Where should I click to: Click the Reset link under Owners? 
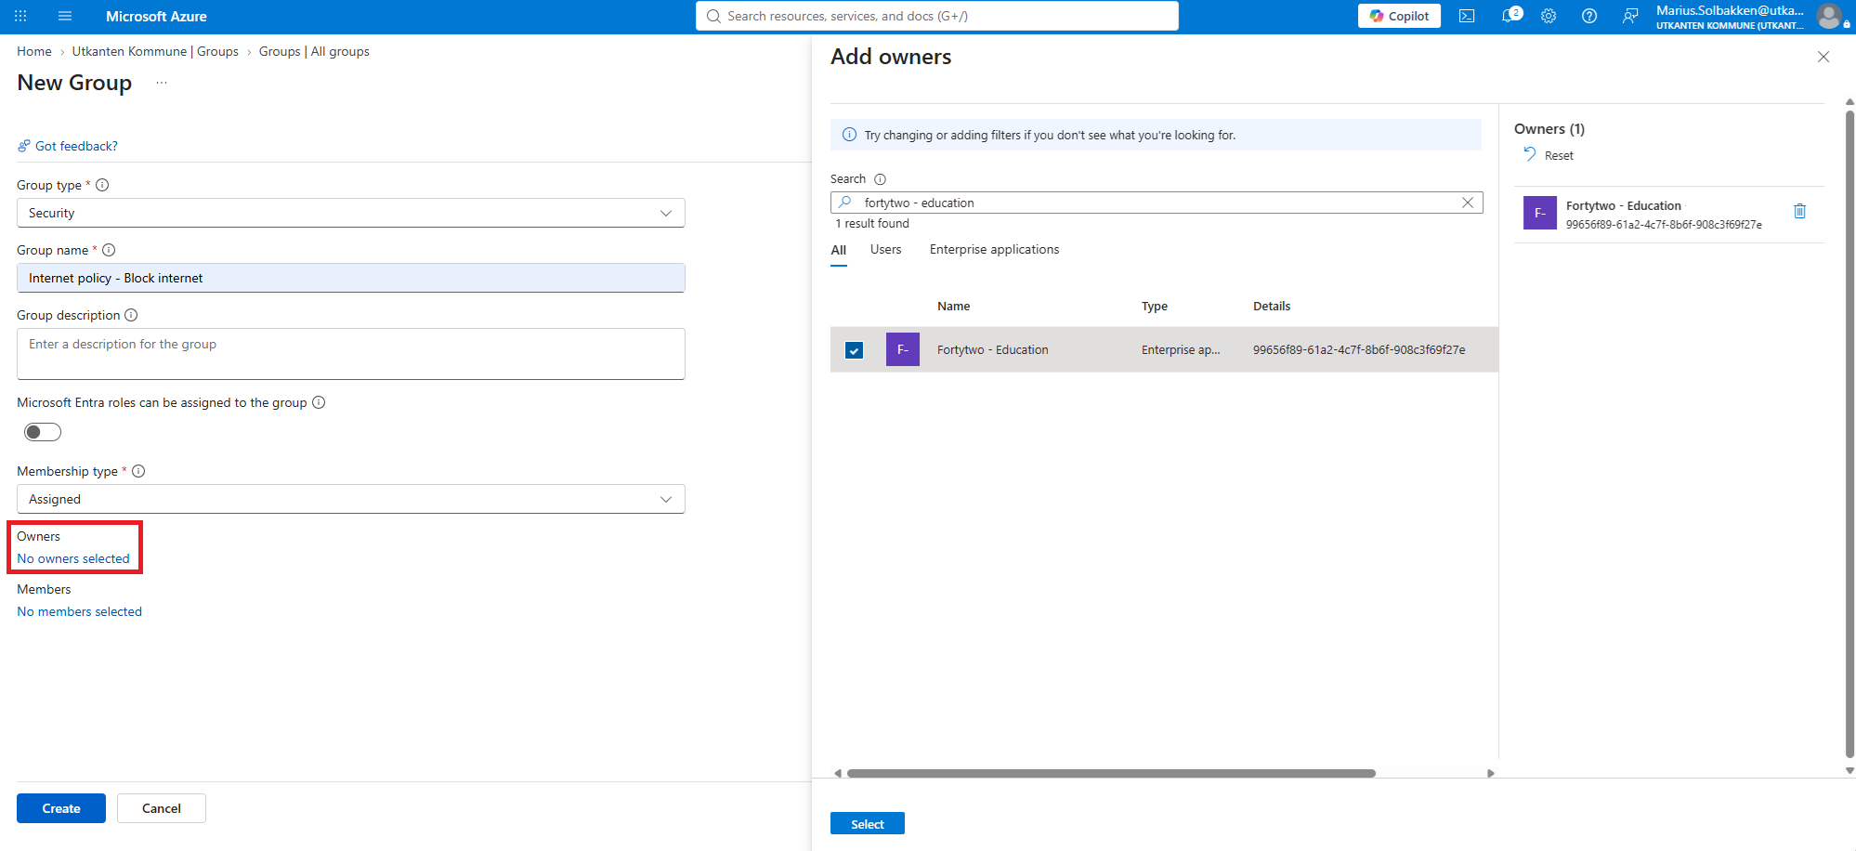click(x=1559, y=155)
